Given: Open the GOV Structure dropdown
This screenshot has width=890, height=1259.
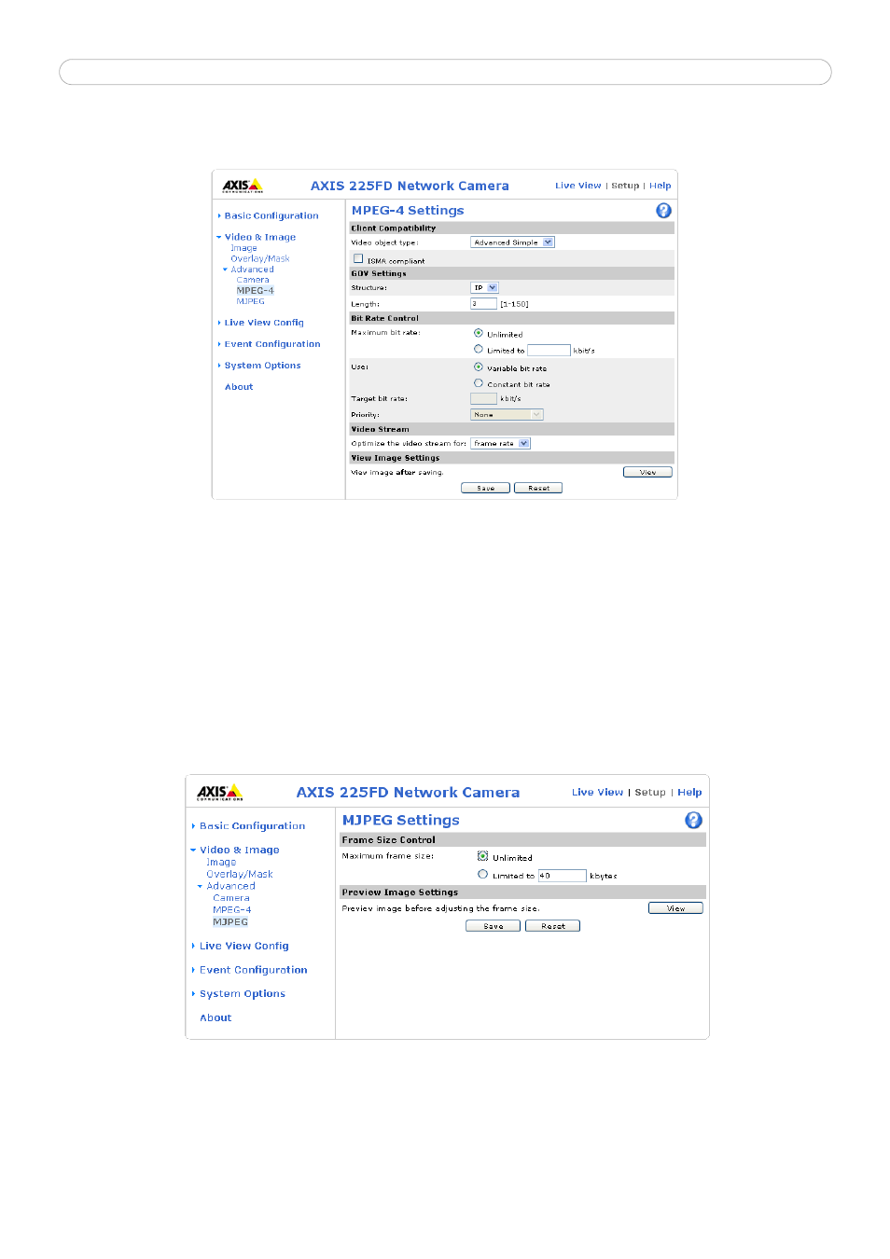Looking at the screenshot, I should pyautogui.click(x=485, y=288).
